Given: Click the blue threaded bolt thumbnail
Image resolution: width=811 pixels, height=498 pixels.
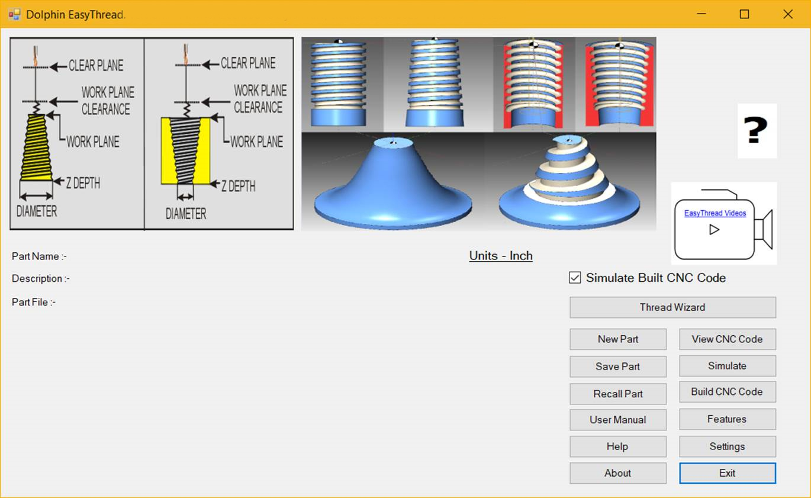Looking at the screenshot, I should point(340,83).
